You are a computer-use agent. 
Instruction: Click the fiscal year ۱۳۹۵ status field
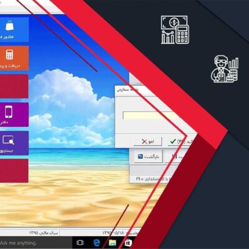coord(44,233)
